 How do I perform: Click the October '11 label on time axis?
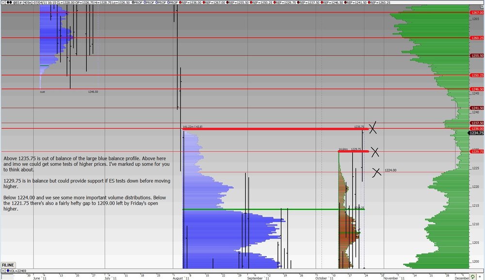tap(324, 278)
